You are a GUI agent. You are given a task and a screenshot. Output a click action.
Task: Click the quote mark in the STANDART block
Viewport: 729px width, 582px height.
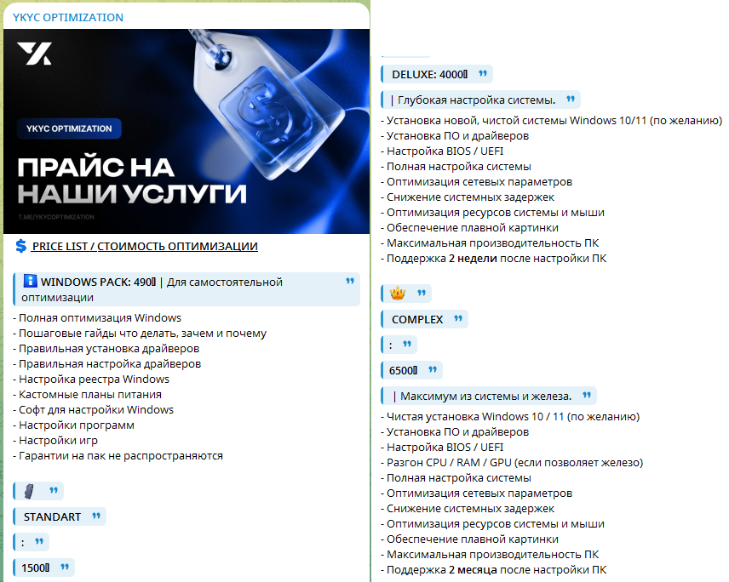tap(96, 516)
